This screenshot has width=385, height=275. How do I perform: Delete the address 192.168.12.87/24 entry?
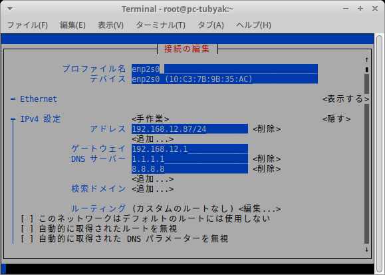(267, 129)
